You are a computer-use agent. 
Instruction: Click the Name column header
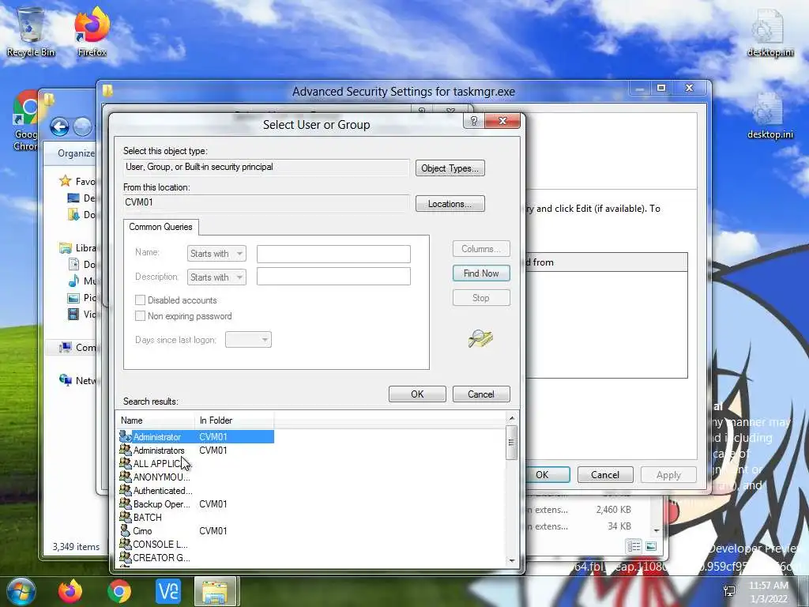[x=156, y=420]
